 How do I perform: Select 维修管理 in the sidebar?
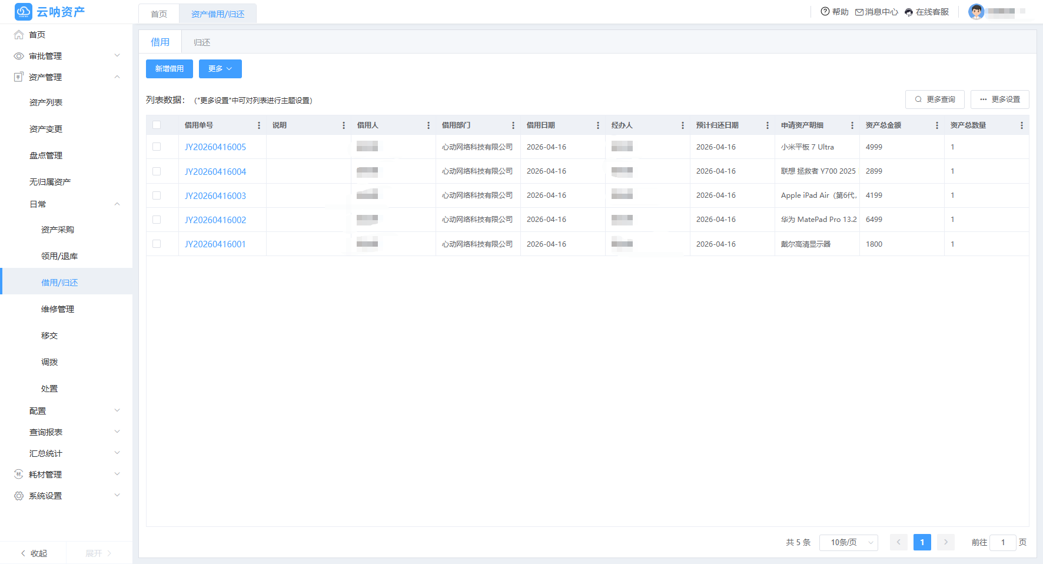(58, 309)
